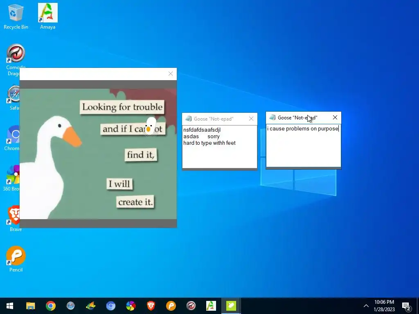Launch Amaya from the taskbar

pyautogui.click(x=211, y=306)
